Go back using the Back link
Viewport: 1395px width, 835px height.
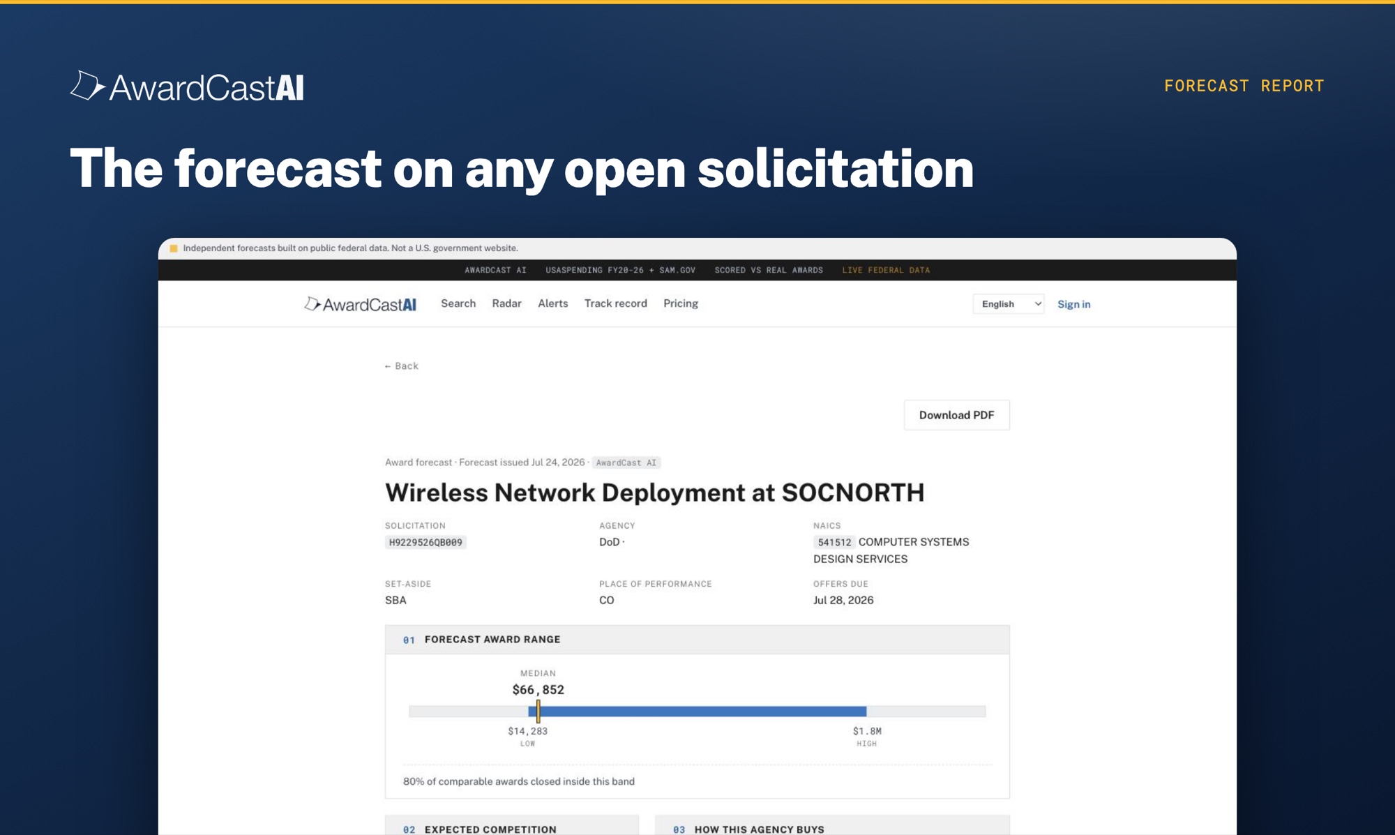click(401, 366)
